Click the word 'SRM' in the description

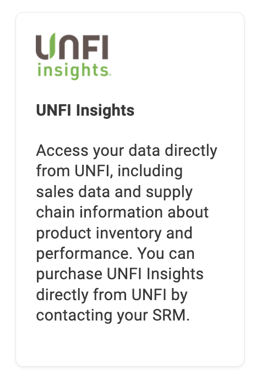169,316
